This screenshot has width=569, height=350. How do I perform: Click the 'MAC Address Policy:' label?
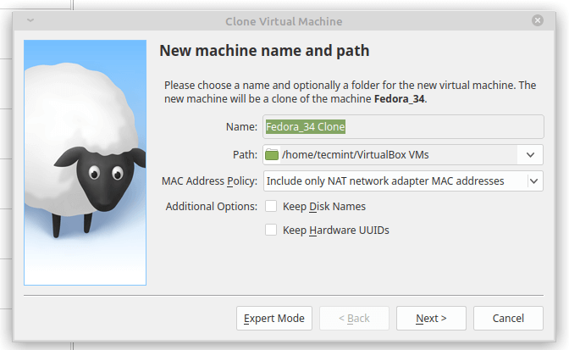209,181
